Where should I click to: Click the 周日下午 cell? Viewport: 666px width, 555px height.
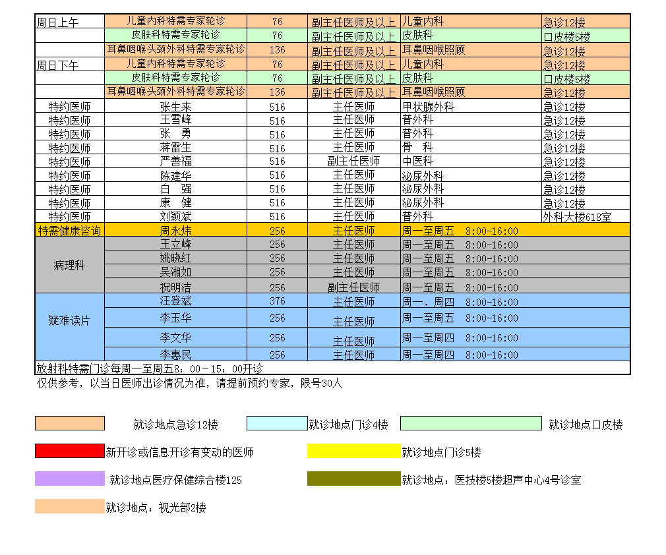70,65
